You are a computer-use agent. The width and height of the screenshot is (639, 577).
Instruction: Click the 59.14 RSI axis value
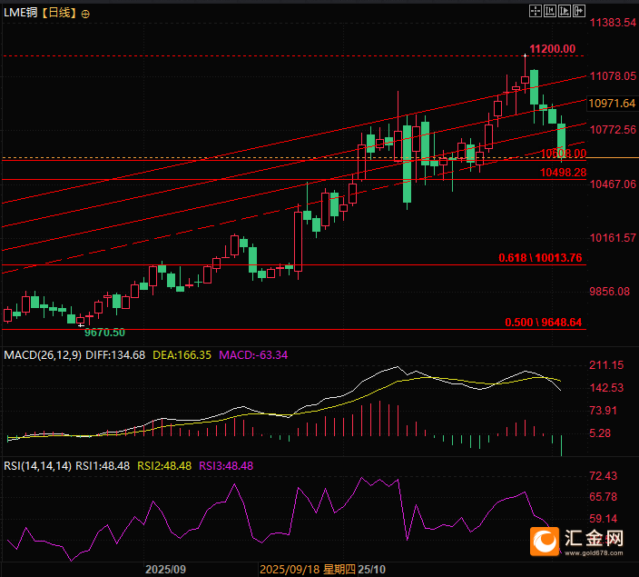coord(603,519)
